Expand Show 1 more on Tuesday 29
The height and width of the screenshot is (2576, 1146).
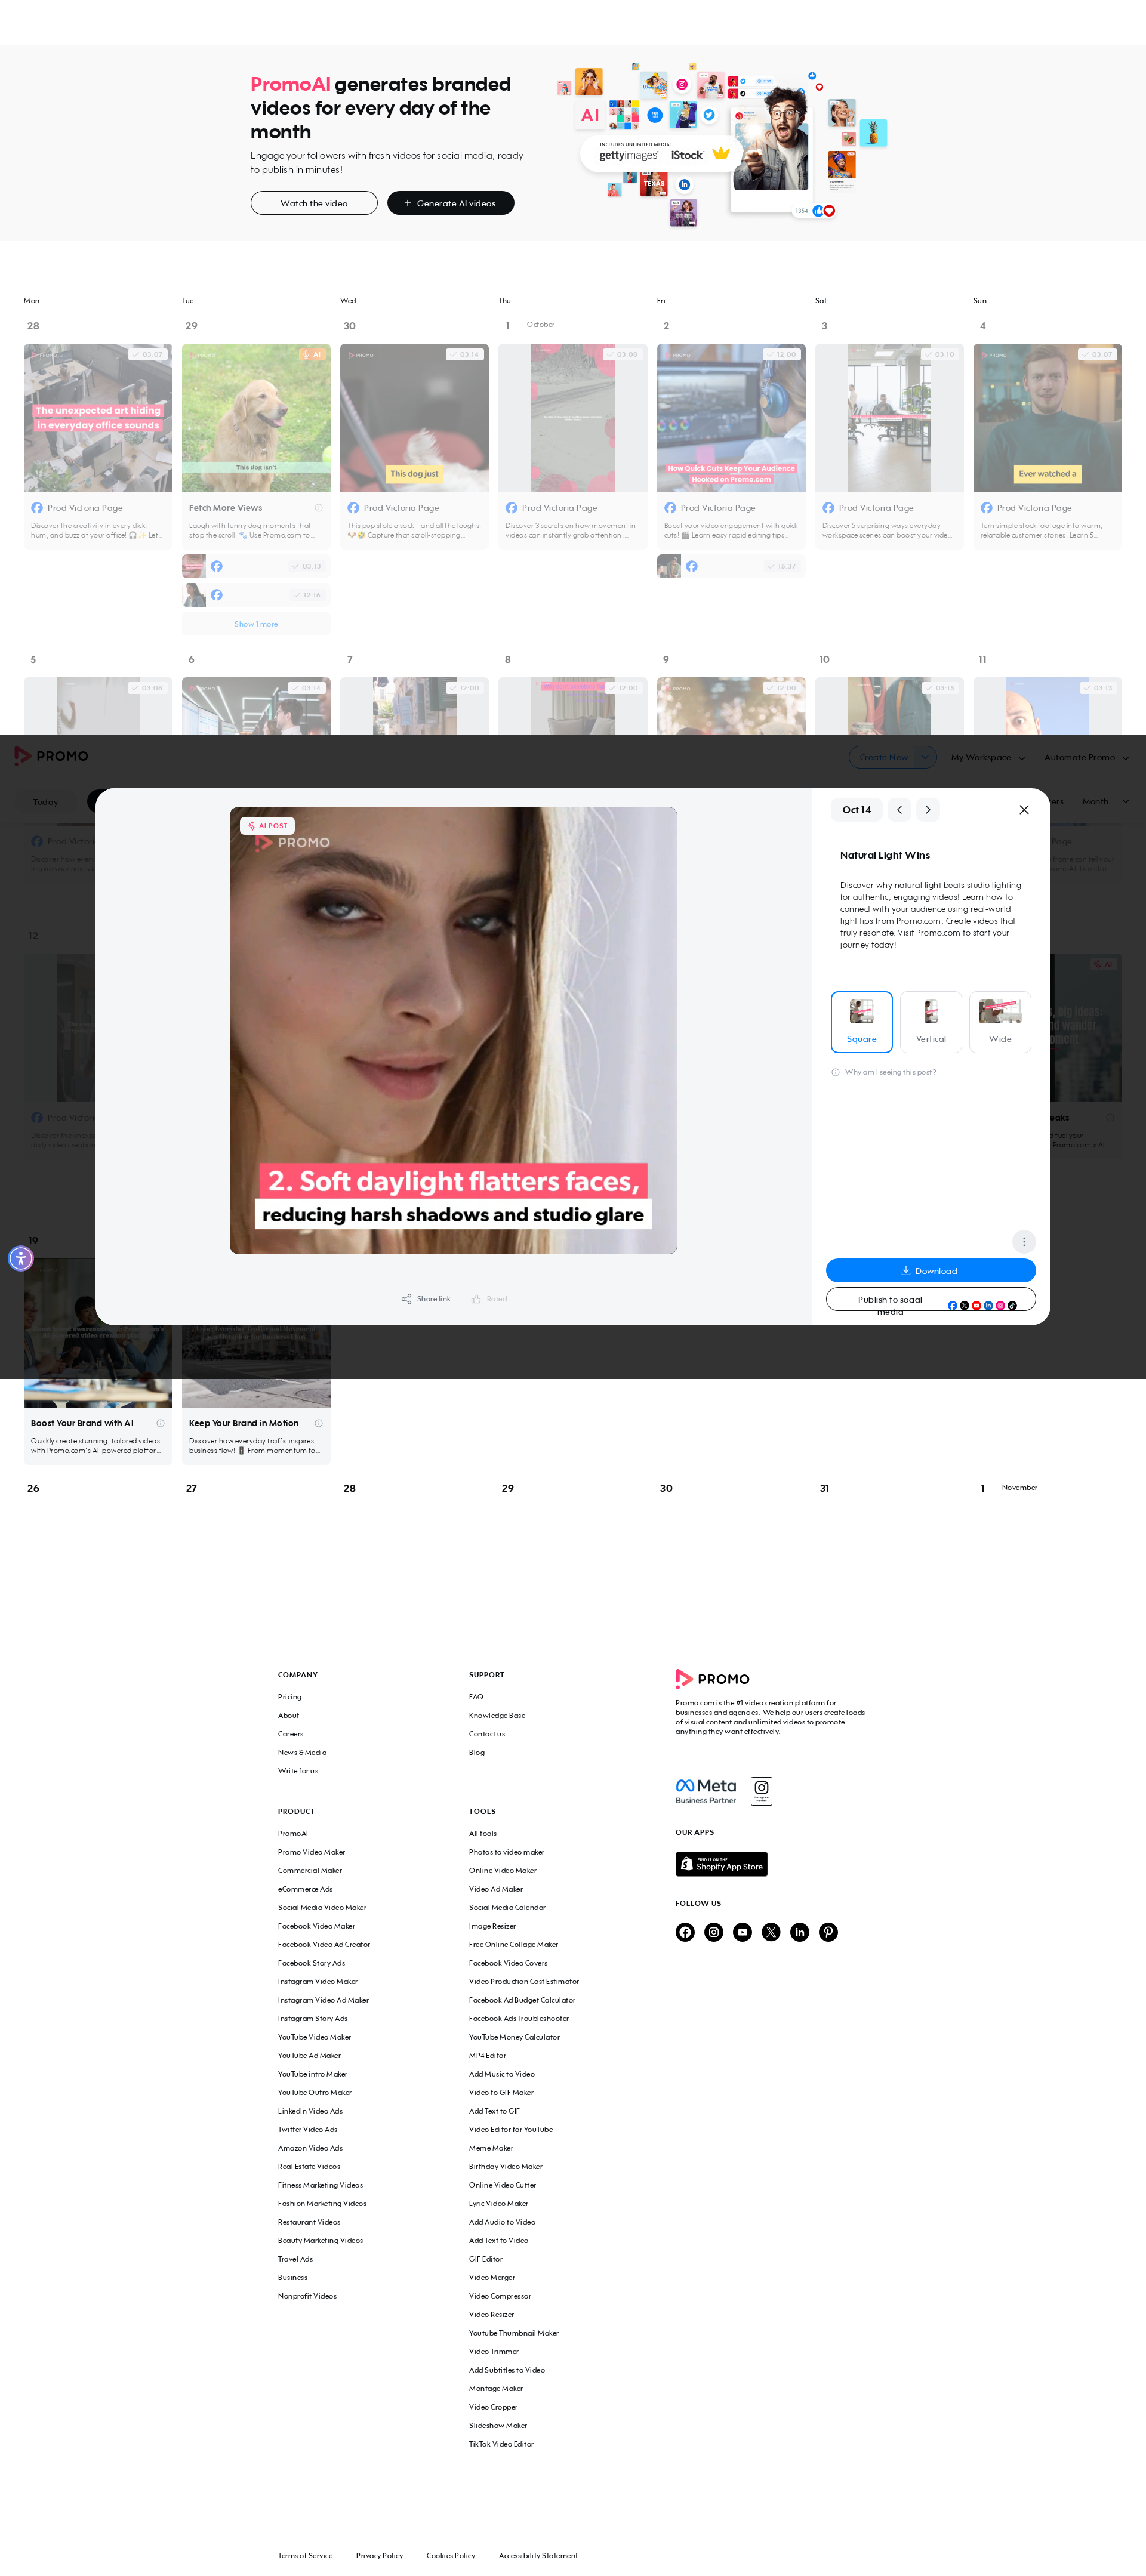coord(256,624)
